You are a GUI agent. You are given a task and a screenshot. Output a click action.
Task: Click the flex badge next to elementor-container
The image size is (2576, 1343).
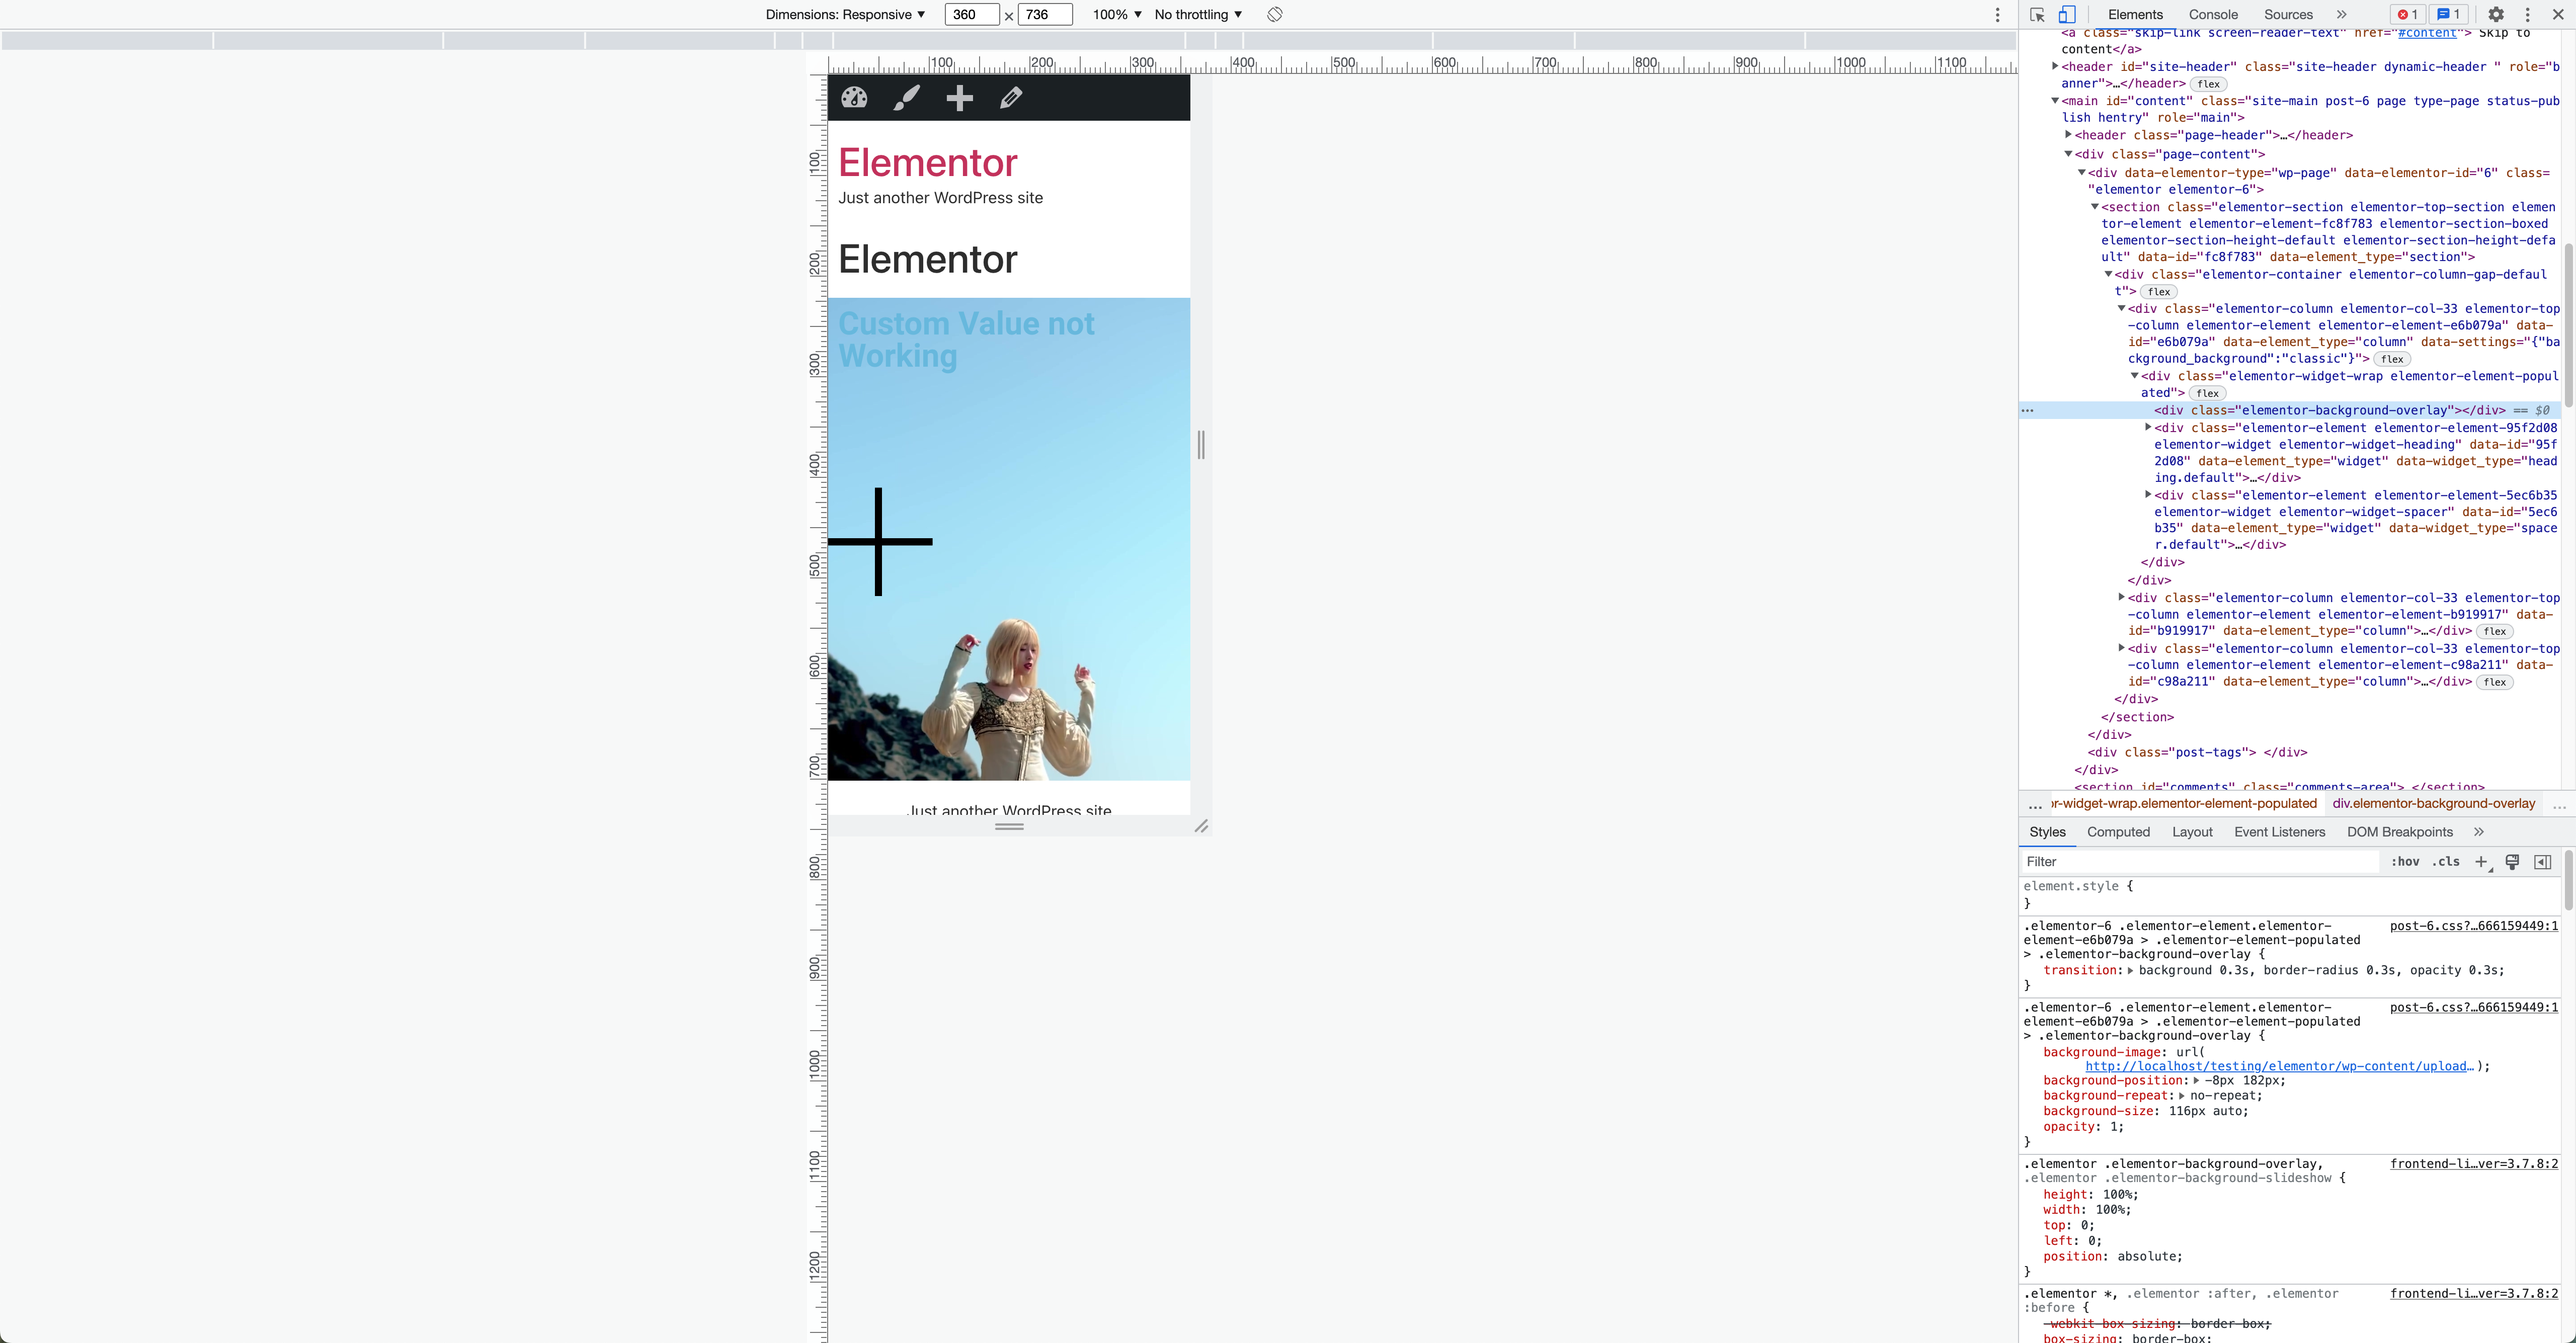[x=2159, y=292]
